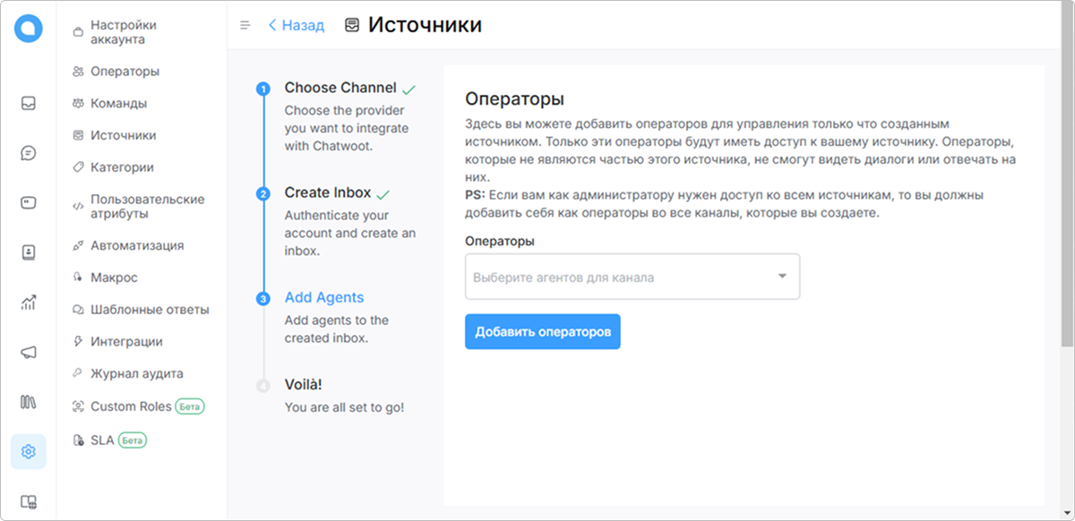
Task: Open the Conversations speech bubble icon
Action: click(x=29, y=153)
